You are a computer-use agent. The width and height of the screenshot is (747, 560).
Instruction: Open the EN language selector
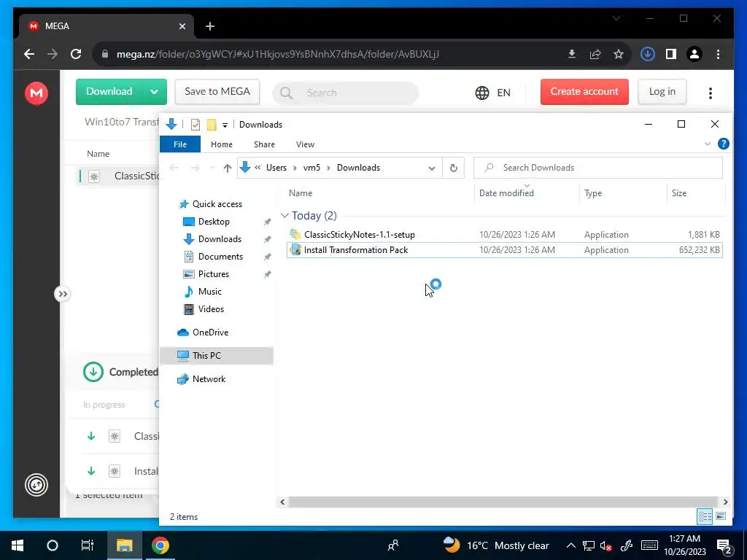click(x=492, y=93)
